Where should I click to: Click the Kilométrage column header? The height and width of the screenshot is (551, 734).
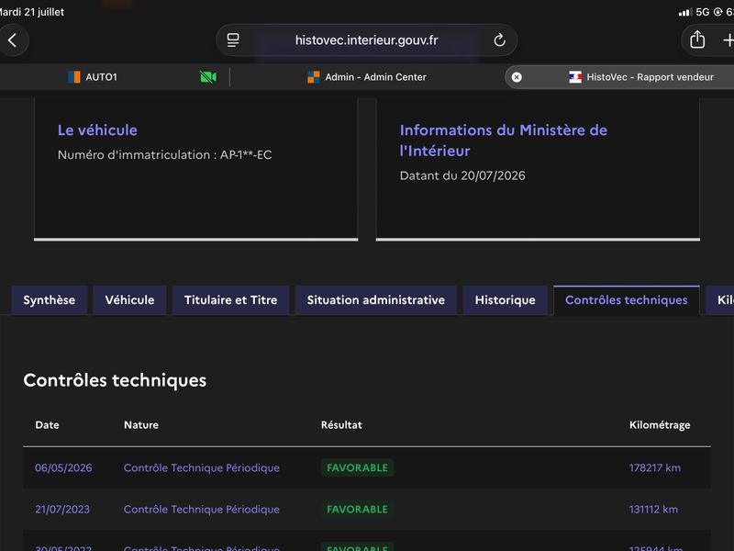tap(660, 425)
